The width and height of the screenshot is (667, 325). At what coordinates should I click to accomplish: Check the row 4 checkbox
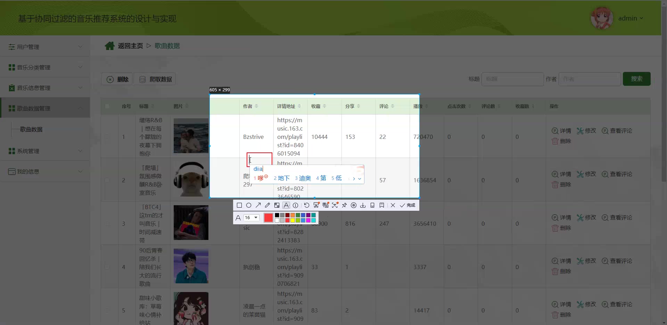107,267
